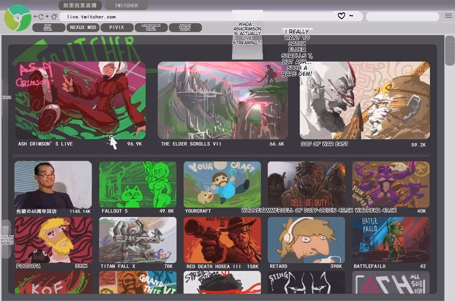Click the "ASH CRIMSON'S LIVE" title
The height and width of the screenshot is (302, 455).
[x=45, y=144]
